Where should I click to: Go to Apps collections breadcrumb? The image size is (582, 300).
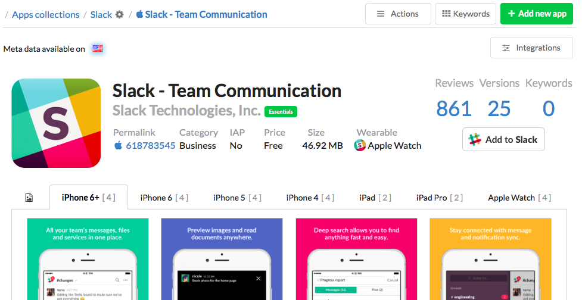coord(46,14)
